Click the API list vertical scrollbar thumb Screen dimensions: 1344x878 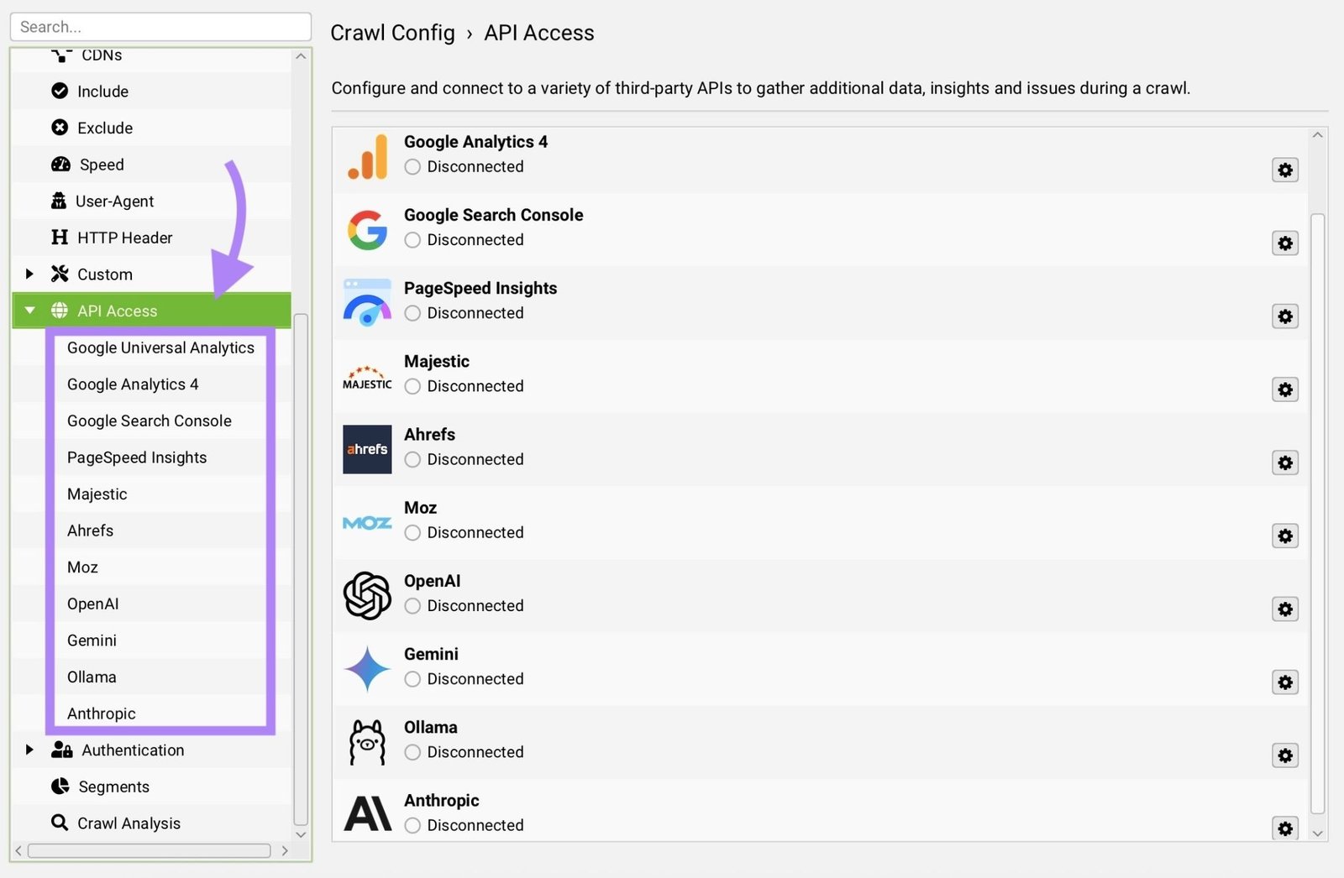[1317, 514]
